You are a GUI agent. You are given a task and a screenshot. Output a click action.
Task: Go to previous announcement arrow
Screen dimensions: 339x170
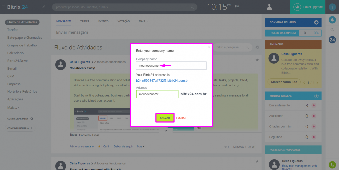pos(304,83)
